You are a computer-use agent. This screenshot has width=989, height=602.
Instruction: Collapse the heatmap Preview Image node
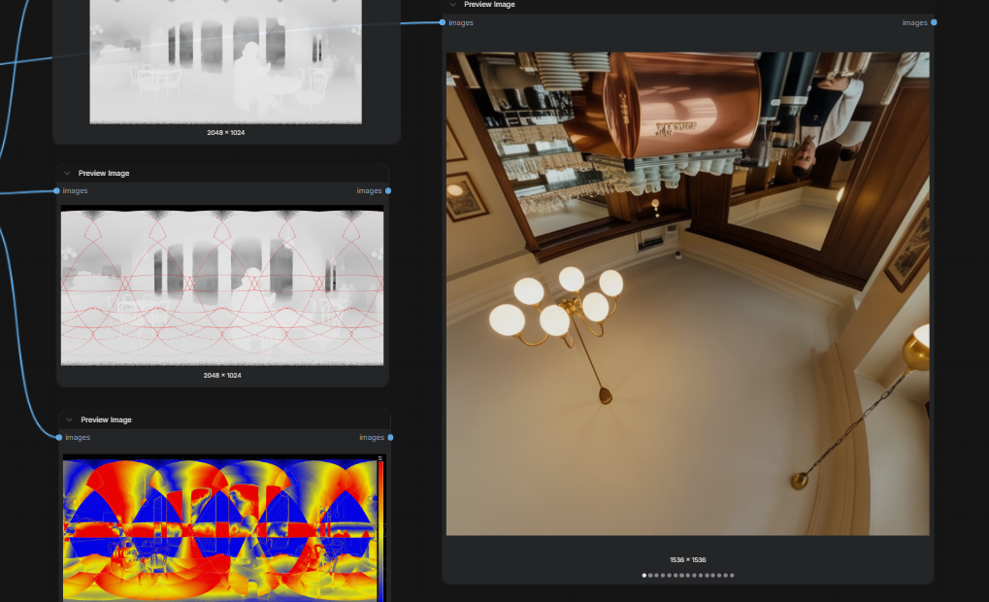point(69,419)
